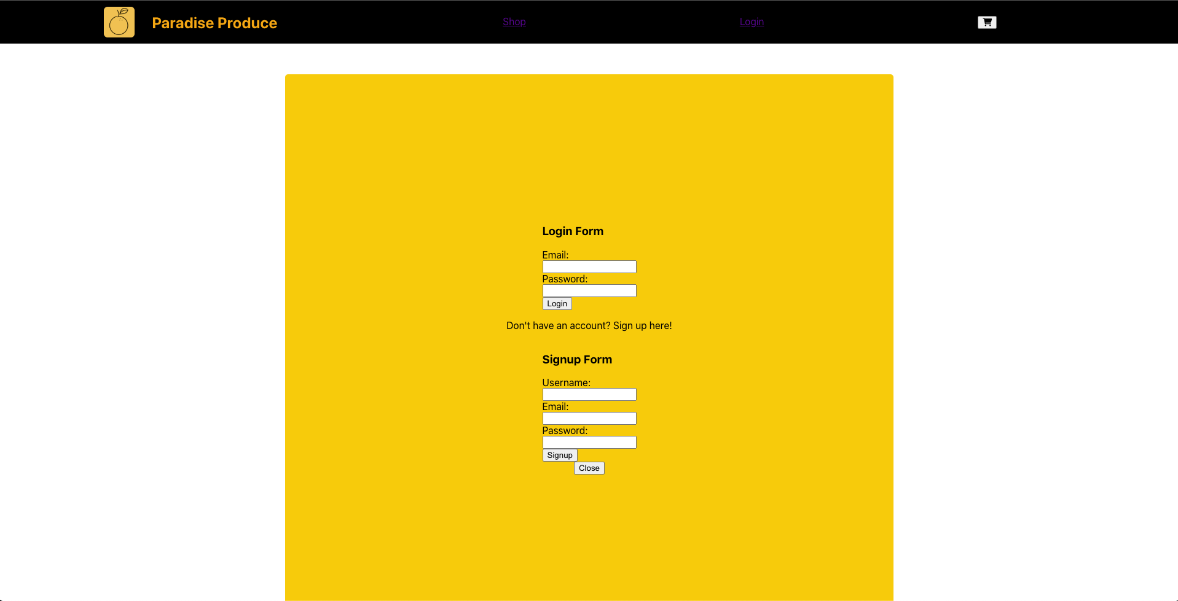
Task: Click the Email field in the Login Form
Action: (x=588, y=266)
